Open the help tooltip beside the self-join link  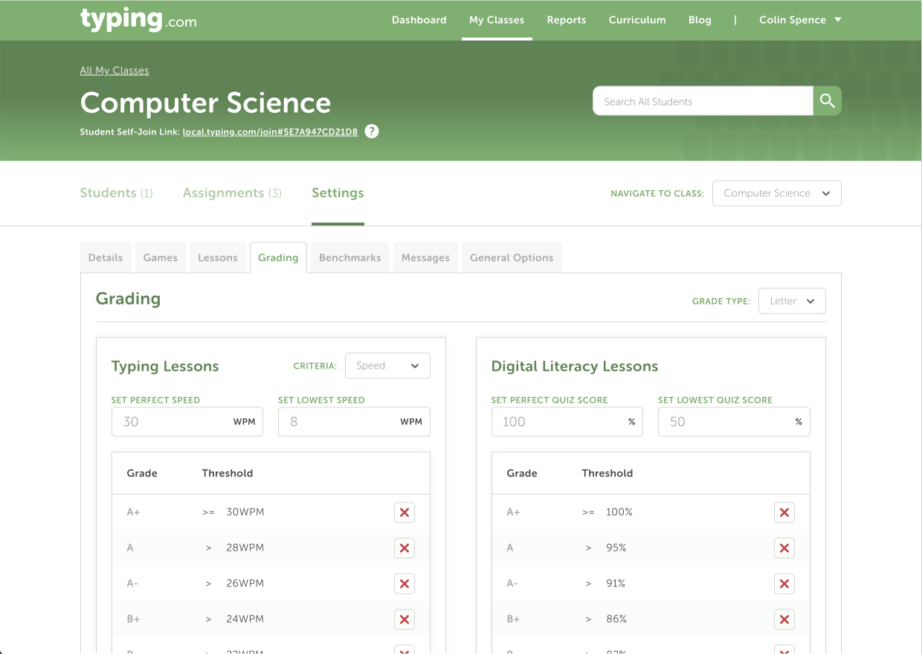[x=371, y=131]
